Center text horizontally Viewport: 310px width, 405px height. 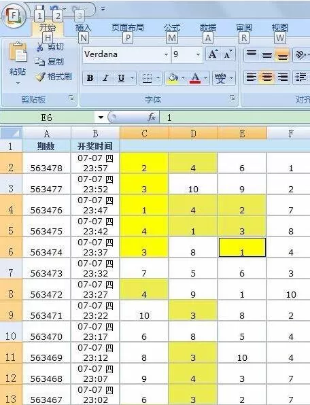[x=267, y=77]
